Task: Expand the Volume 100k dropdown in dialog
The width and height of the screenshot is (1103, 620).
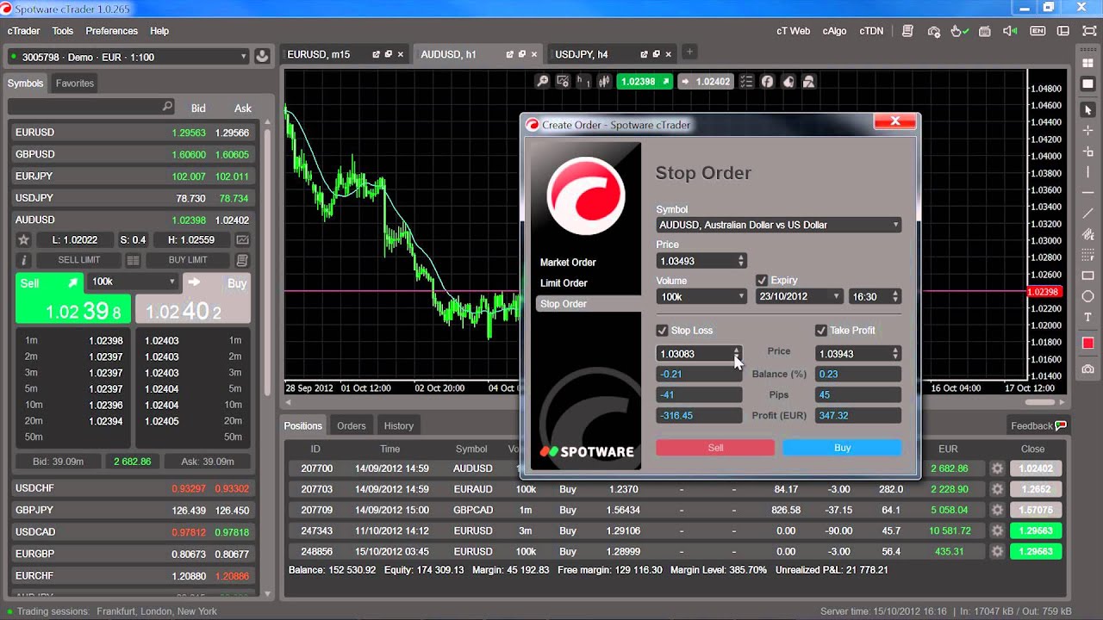Action: tap(701, 296)
